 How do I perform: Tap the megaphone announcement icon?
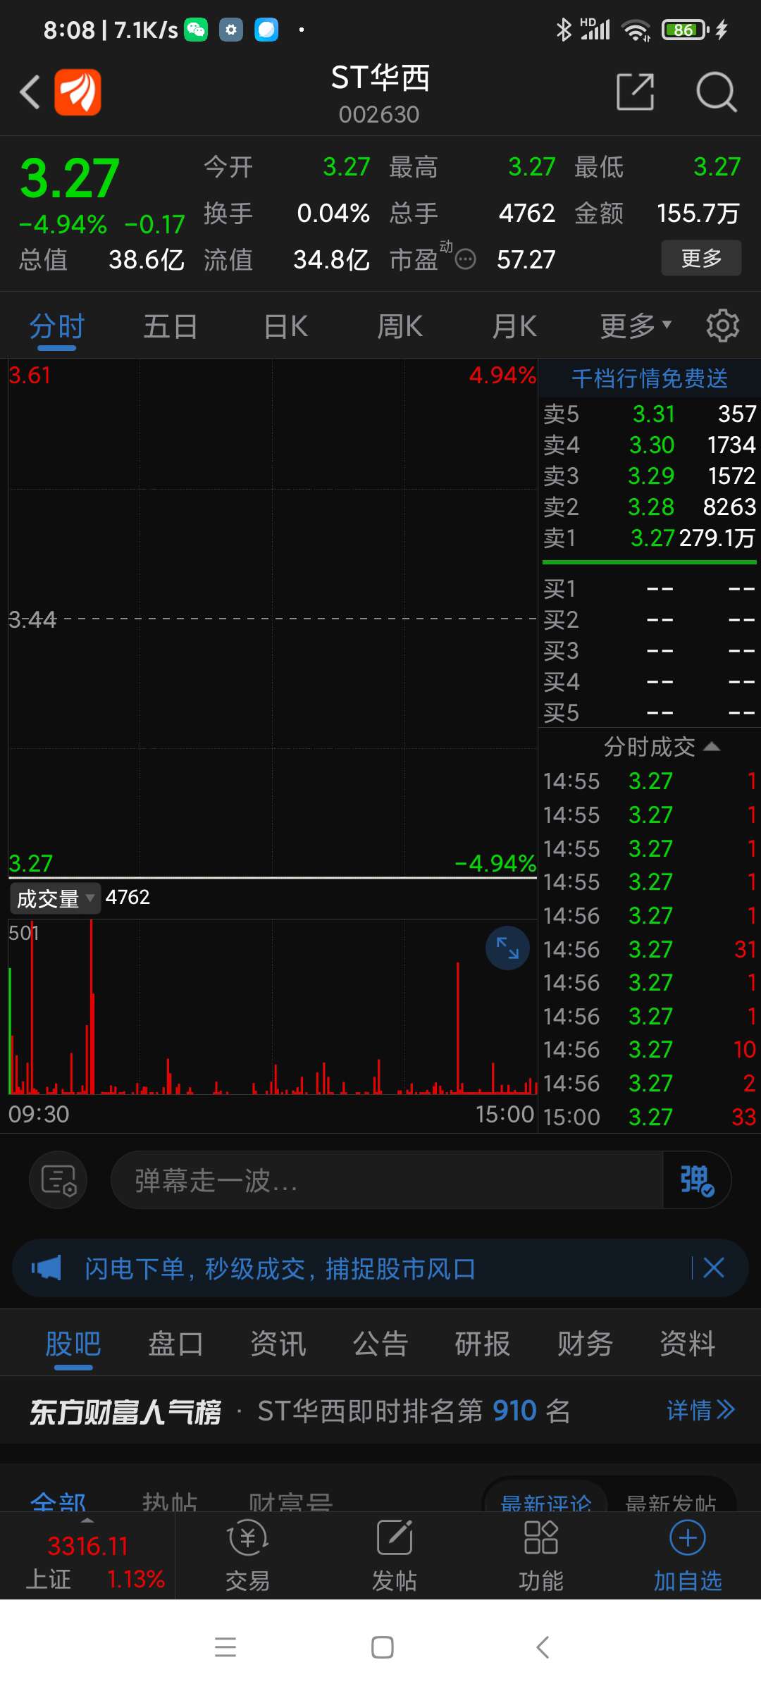[47, 1268]
